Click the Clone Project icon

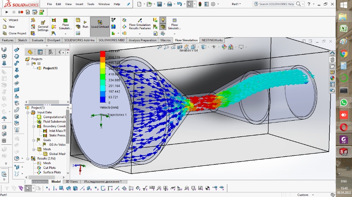(x=5, y=33)
